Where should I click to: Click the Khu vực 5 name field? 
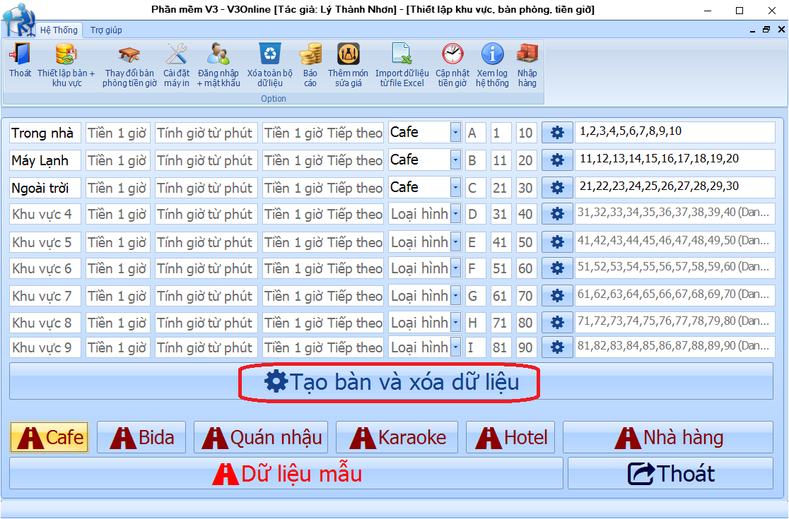[x=45, y=242]
